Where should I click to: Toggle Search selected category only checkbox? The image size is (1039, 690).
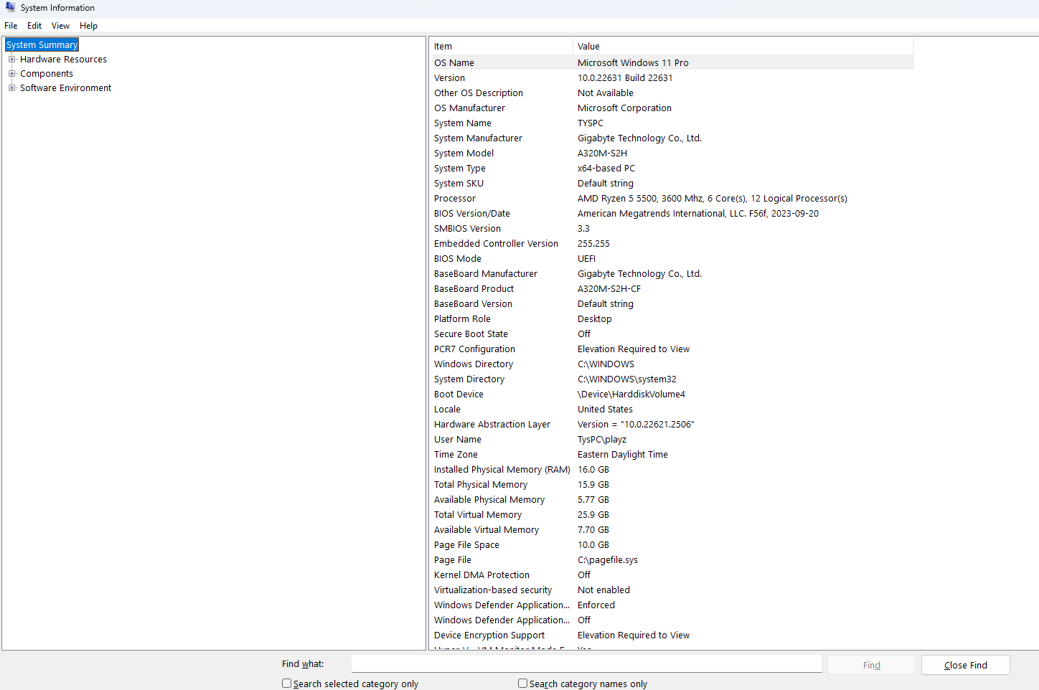286,684
